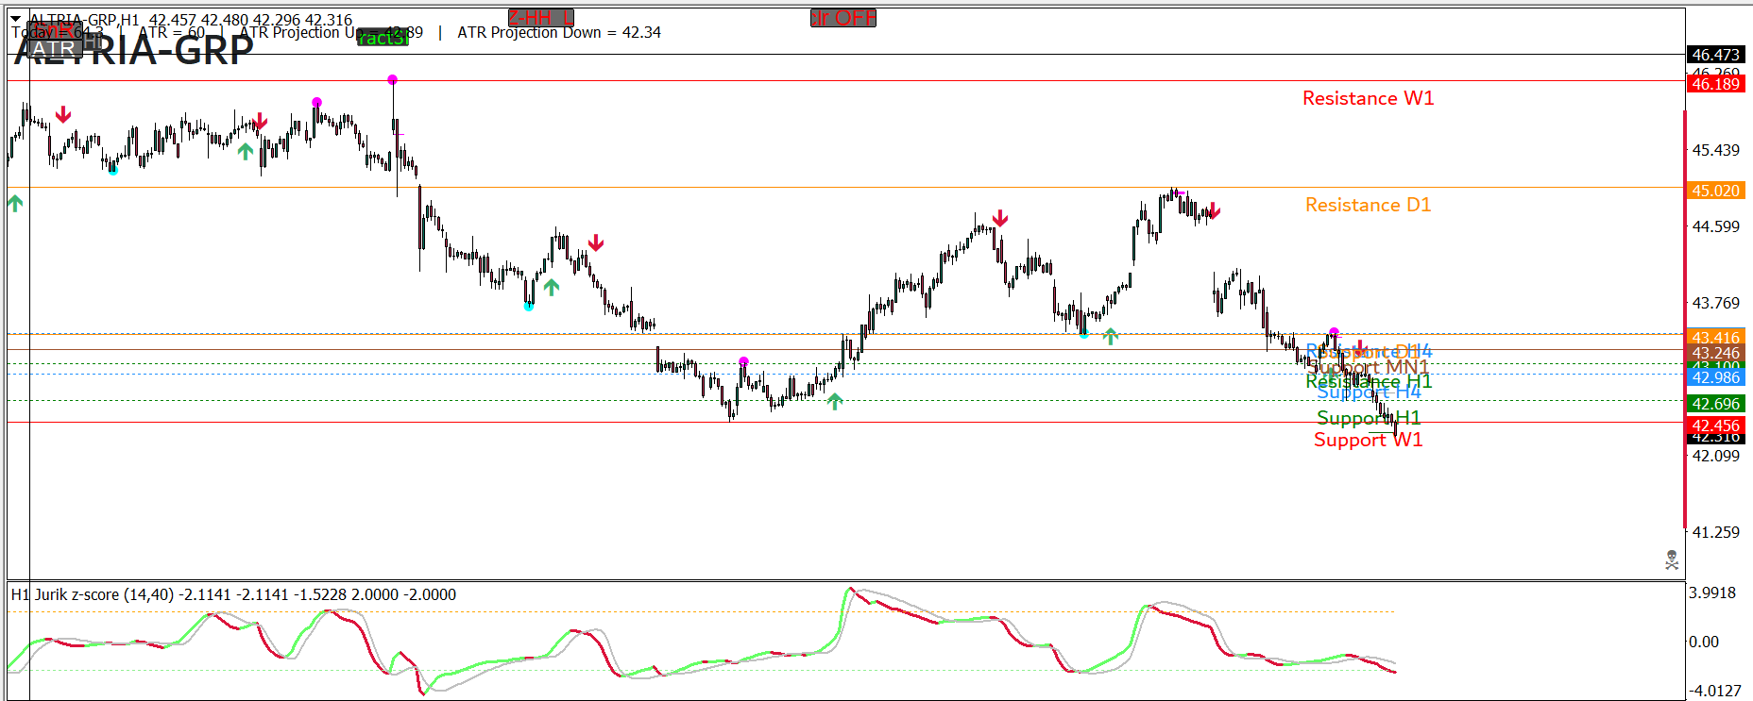Click the rightmost magenta fractal dot
The height and width of the screenshot is (701, 1753).
pyautogui.click(x=1334, y=332)
